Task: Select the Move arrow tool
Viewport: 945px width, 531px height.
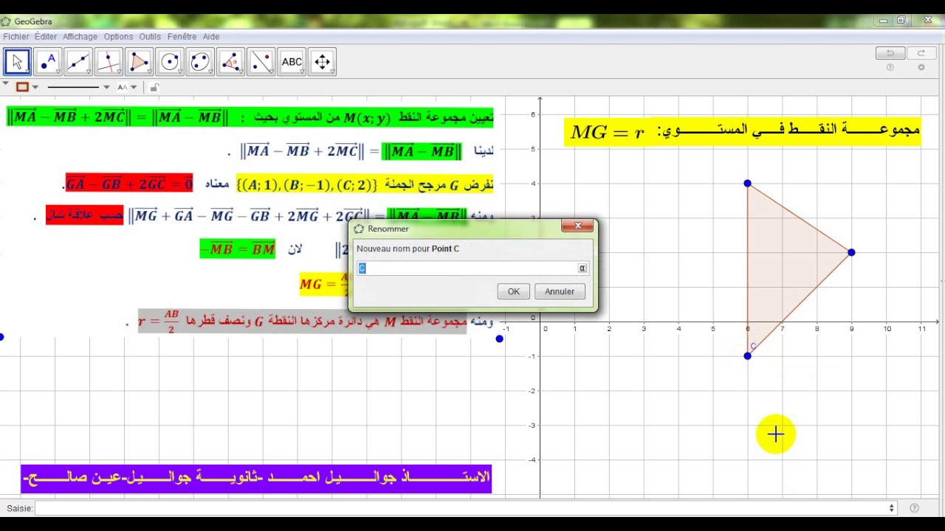Action: [x=17, y=62]
